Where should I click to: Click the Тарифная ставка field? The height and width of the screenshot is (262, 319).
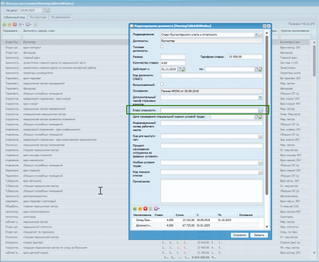[x=245, y=57]
